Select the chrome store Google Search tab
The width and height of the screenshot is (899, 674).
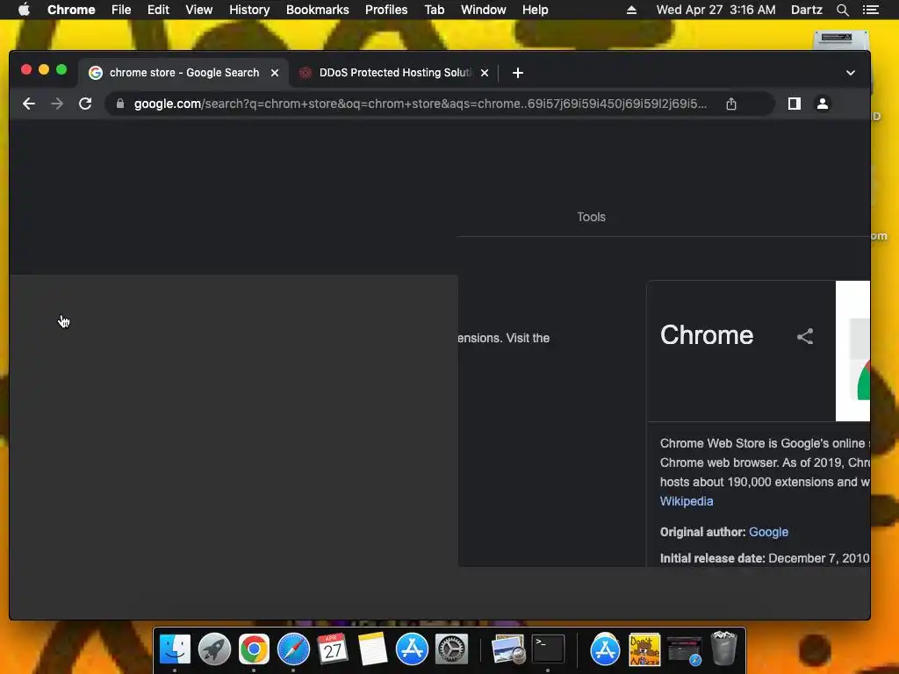(x=183, y=73)
